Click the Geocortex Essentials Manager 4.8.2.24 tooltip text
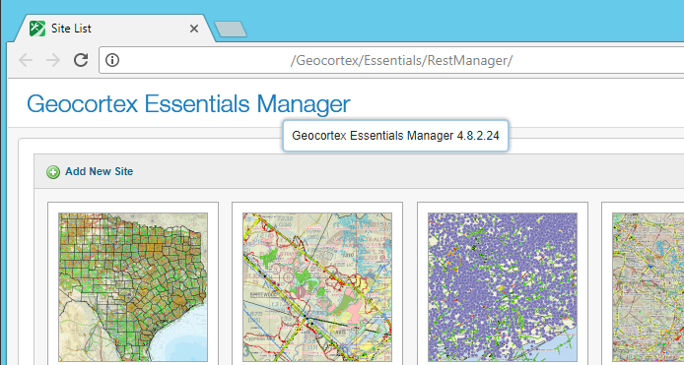This screenshot has width=684, height=365. pos(395,136)
